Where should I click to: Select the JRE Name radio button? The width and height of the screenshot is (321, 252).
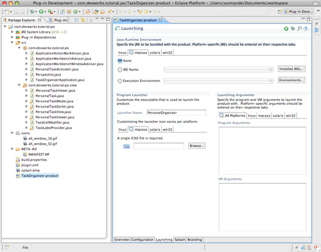click(120, 70)
